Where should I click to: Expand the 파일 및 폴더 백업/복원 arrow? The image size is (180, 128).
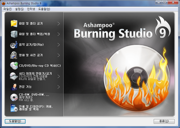click(59, 34)
